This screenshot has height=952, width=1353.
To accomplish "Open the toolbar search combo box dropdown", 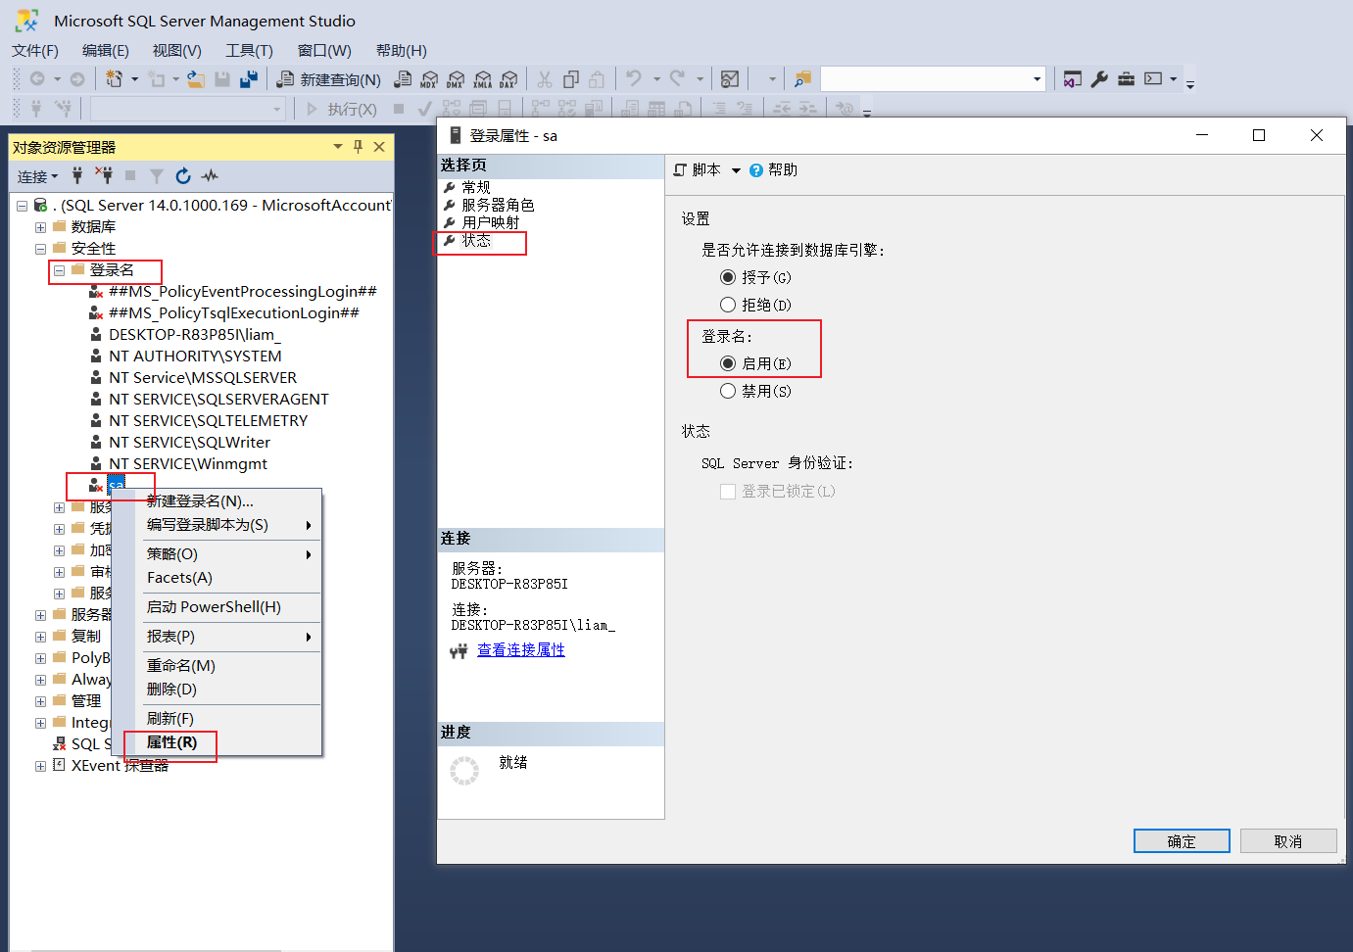I will point(1037,79).
